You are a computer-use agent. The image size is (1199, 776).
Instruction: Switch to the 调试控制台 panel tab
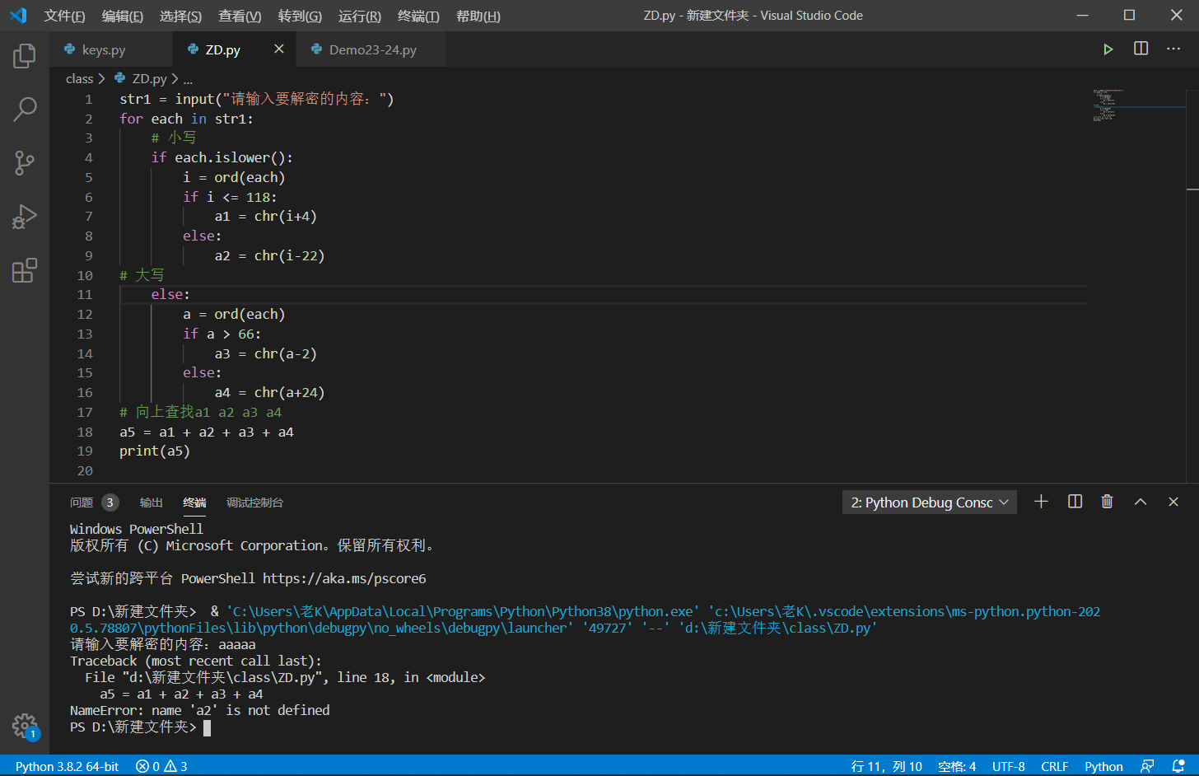[254, 503]
